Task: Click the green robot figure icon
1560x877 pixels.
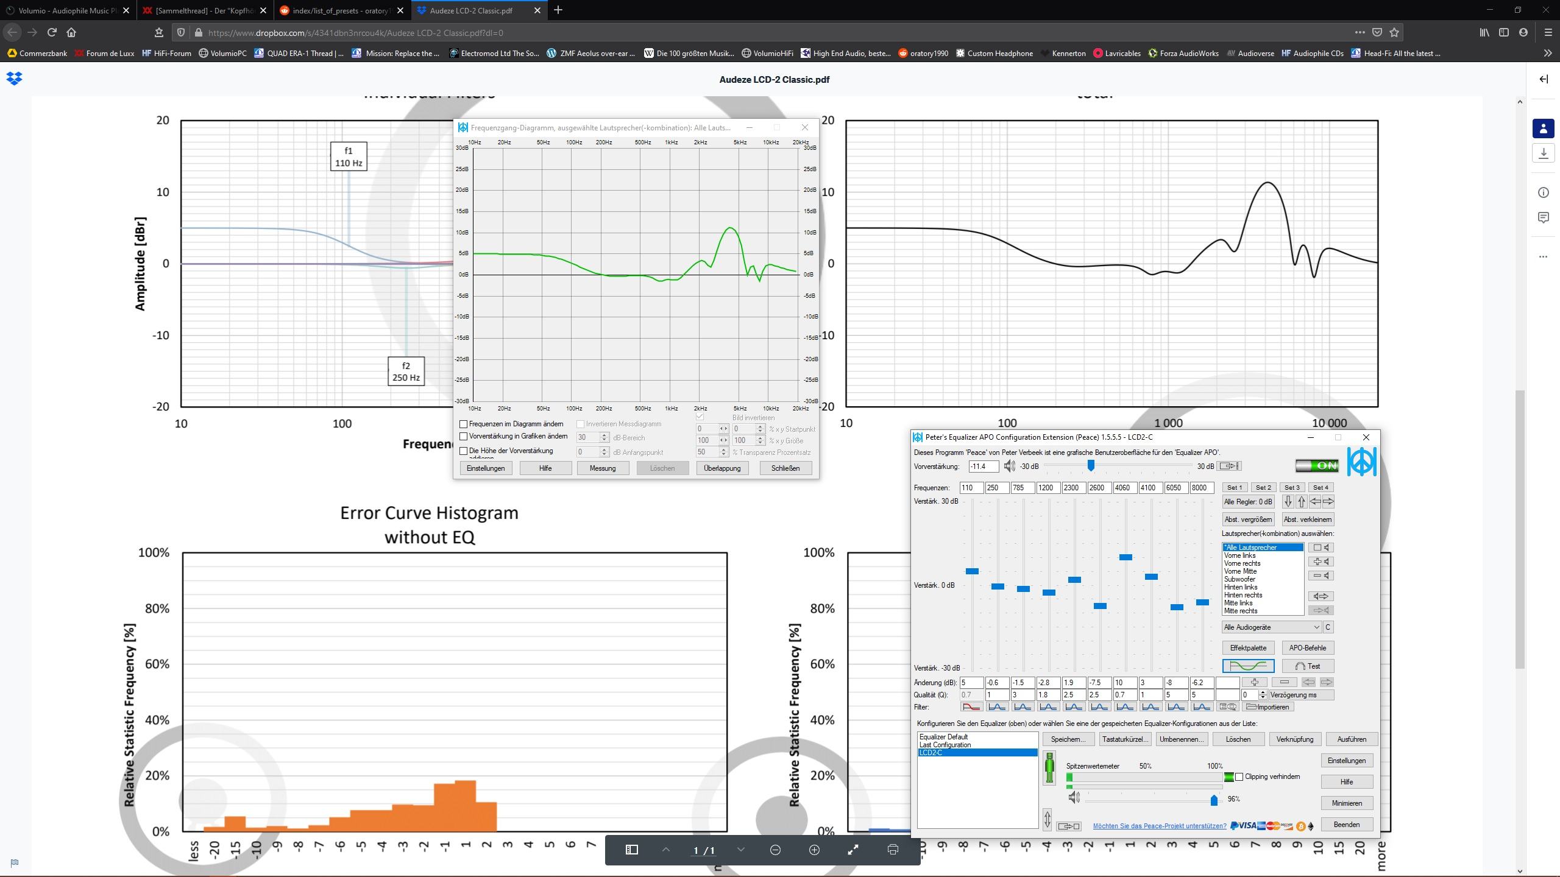Action: tap(1049, 767)
